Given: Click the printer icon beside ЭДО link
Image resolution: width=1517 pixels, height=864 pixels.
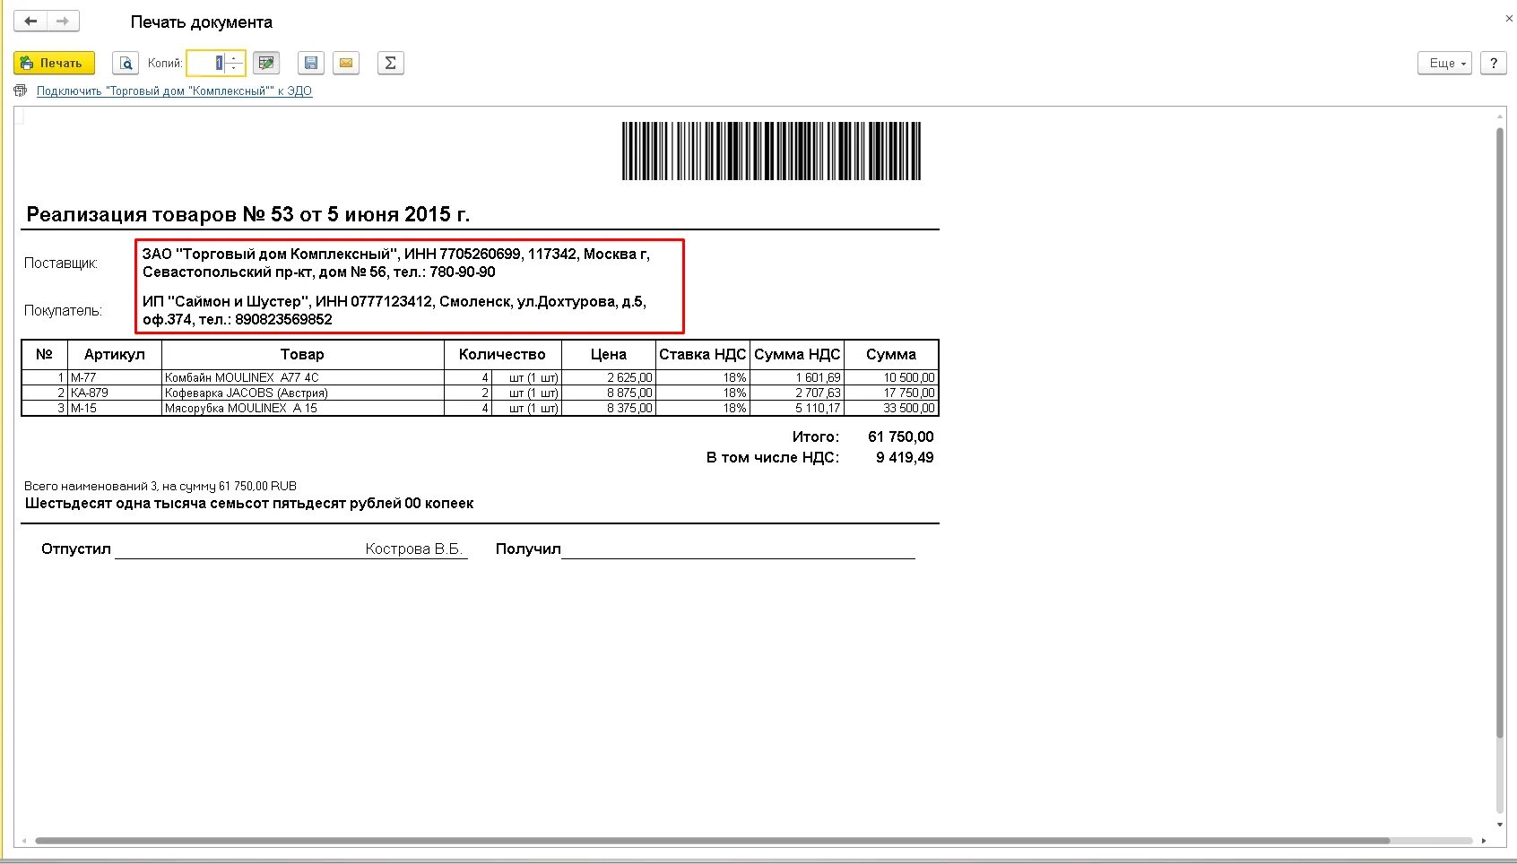Looking at the screenshot, I should (21, 91).
